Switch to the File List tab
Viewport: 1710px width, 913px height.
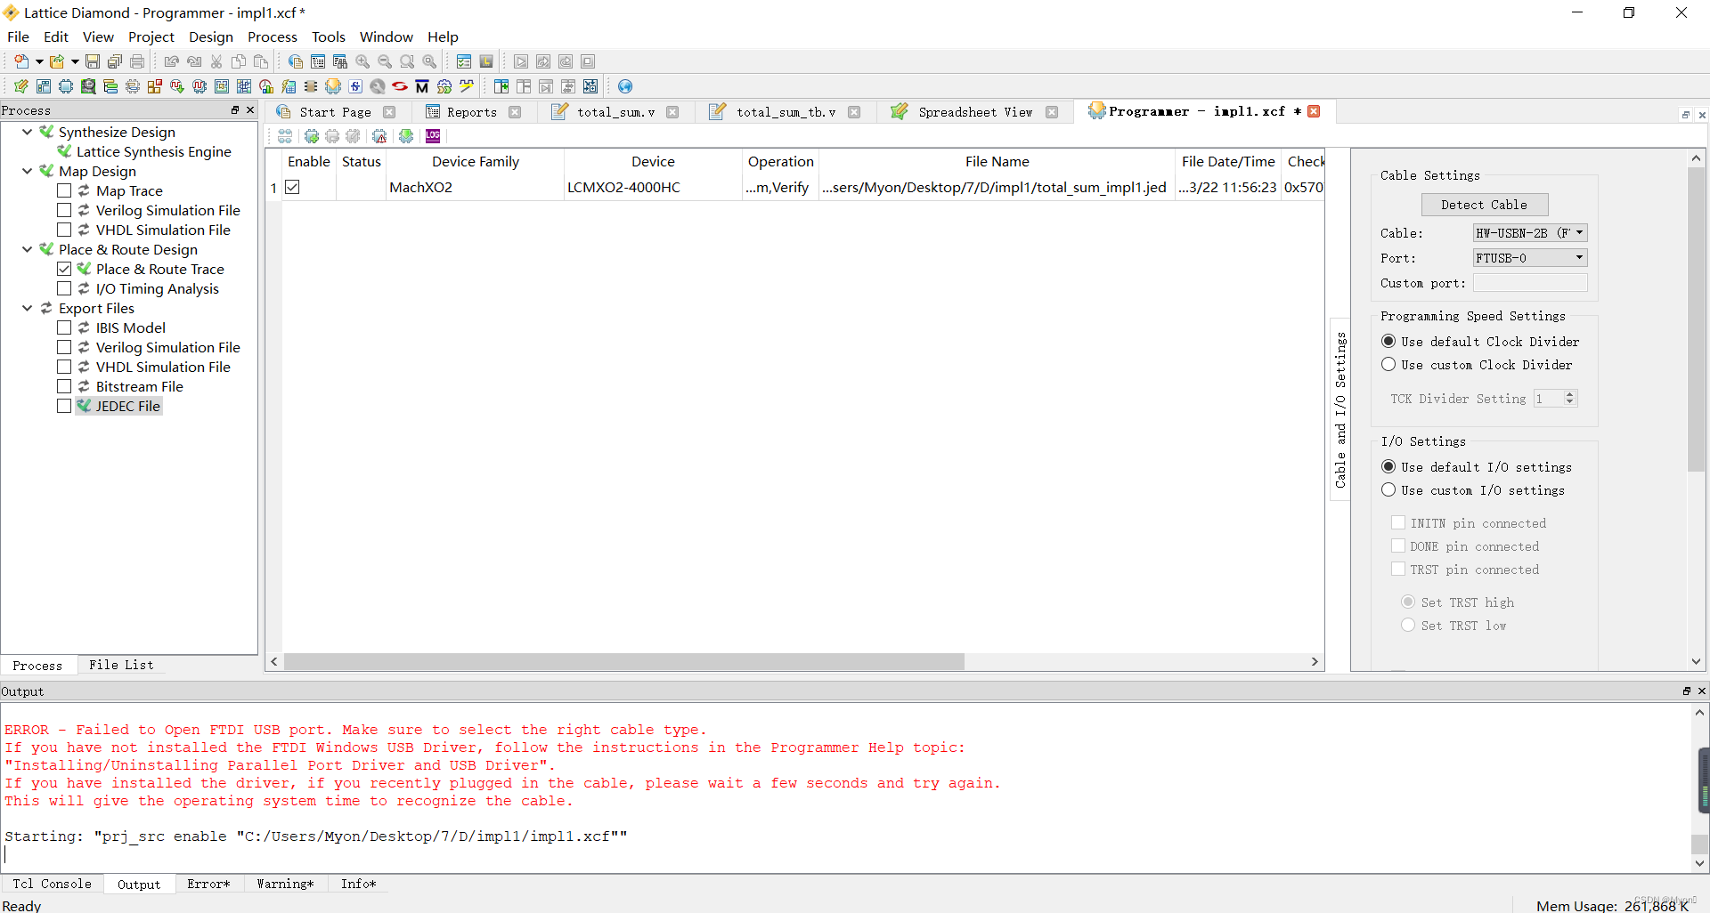(x=121, y=665)
